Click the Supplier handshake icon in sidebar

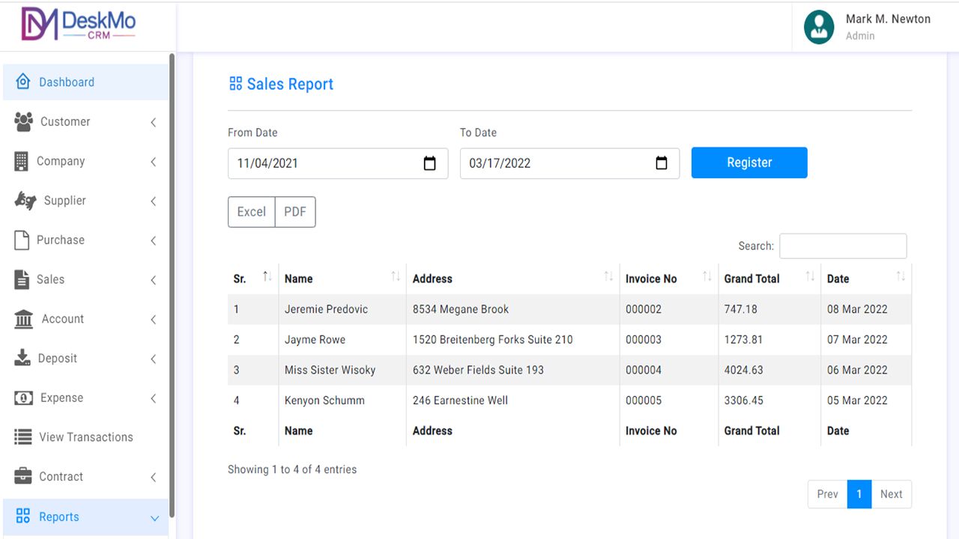tap(25, 201)
